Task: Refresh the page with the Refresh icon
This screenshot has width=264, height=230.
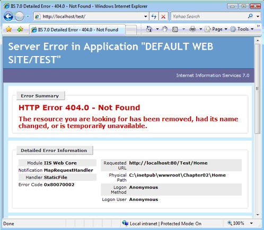Action: [154, 16]
